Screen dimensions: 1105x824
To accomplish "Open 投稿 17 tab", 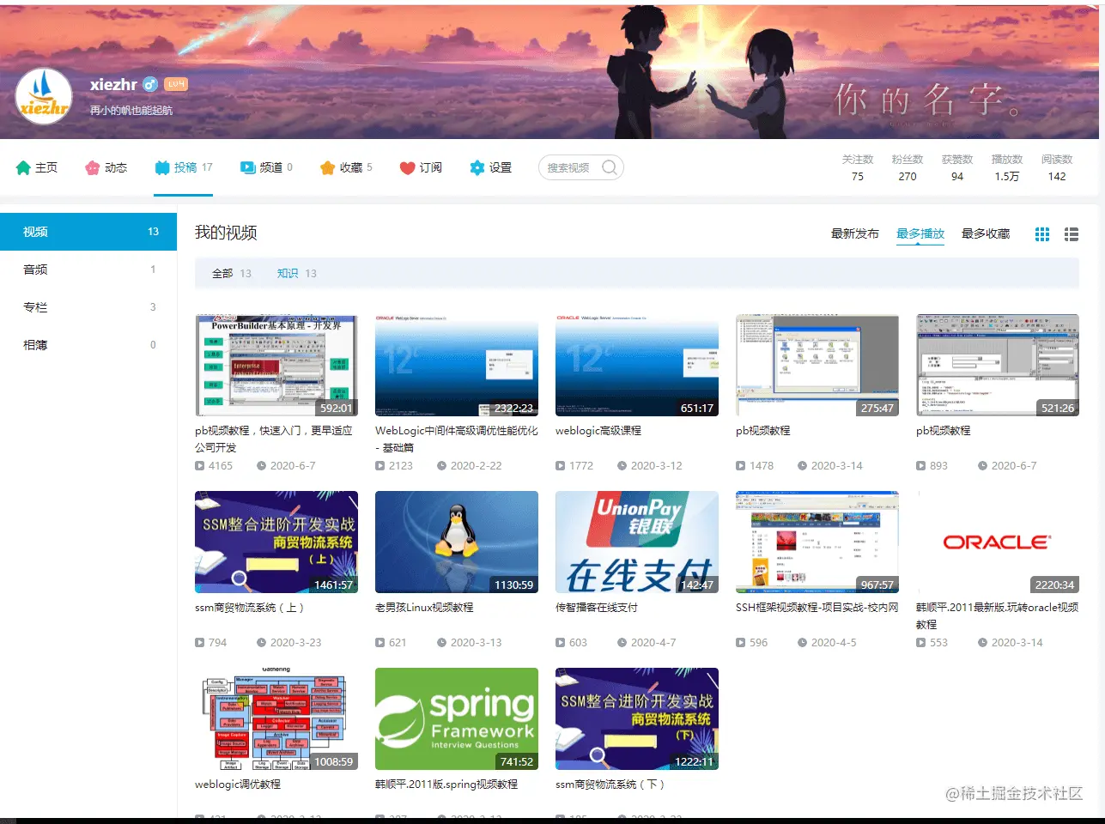I will coord(184,167).
